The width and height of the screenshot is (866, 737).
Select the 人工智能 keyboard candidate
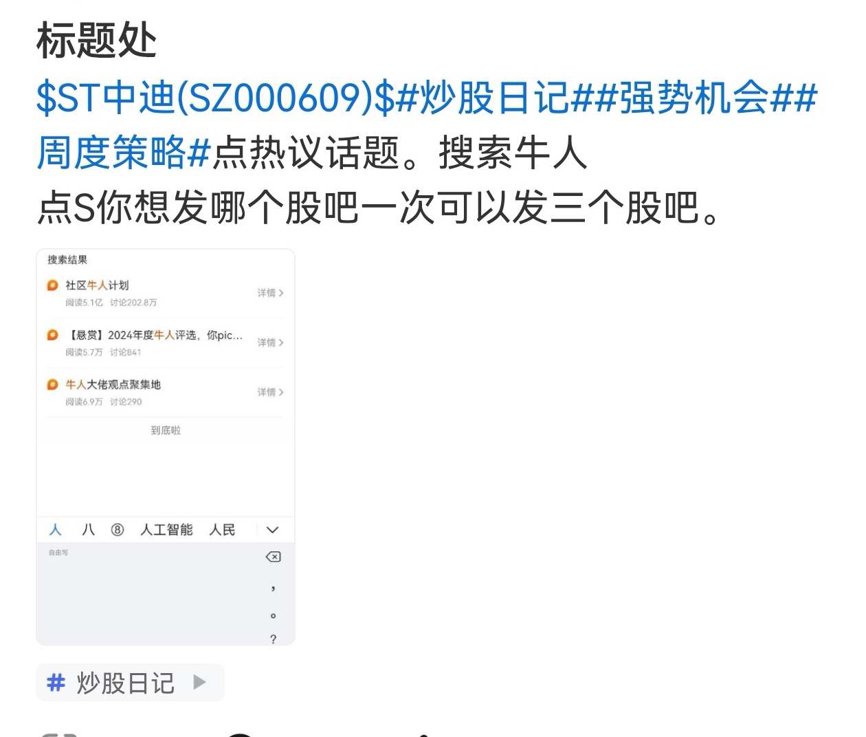tap(166, 530)
